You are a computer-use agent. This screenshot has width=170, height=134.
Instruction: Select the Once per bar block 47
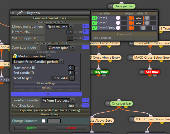click(x=124, y=6)
